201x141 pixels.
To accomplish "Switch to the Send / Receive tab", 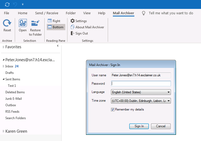I will click(47, 13).
